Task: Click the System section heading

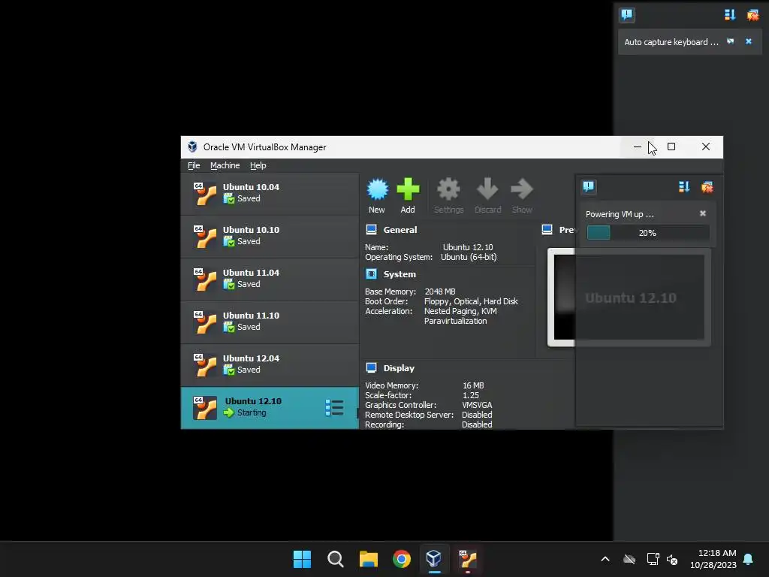Action: point(400,274)
